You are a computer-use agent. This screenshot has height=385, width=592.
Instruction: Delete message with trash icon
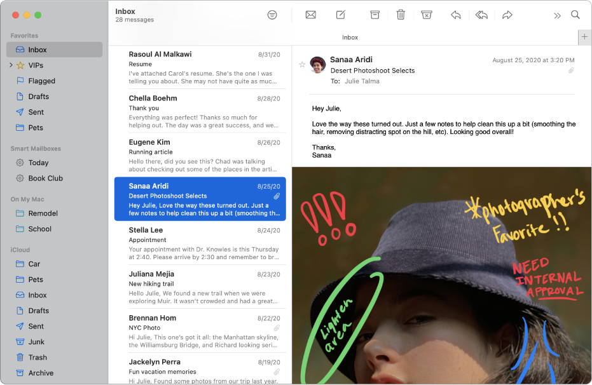[401, 15]
